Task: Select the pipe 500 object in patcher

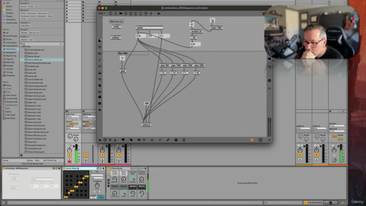Action: tap(165, 65)
